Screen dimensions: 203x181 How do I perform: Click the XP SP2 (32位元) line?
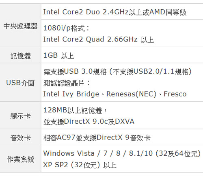pyautogui.click(x=80, y=165)
